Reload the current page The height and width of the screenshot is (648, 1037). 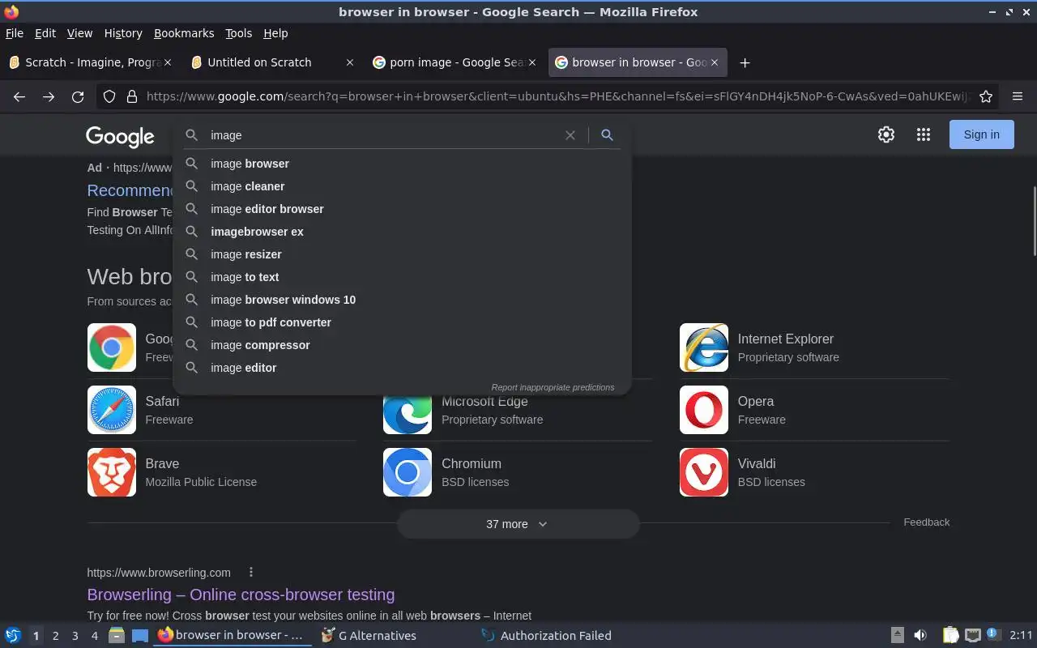tap(78, 96)
